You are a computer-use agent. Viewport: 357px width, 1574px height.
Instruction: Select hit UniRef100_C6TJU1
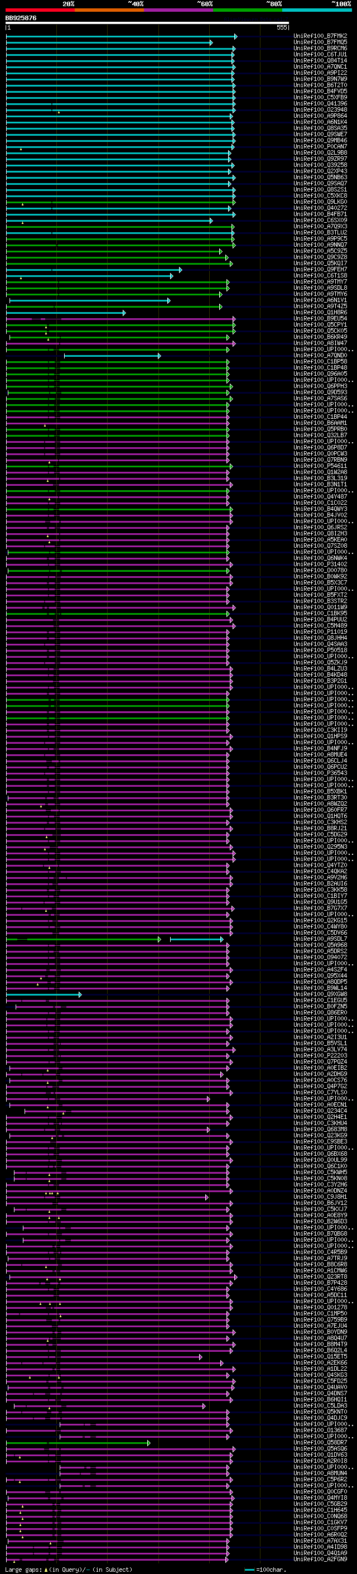320,54
